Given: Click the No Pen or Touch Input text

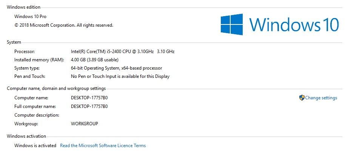Looking at the screenshot, I should pyautogui.click(x=120, y=76).
